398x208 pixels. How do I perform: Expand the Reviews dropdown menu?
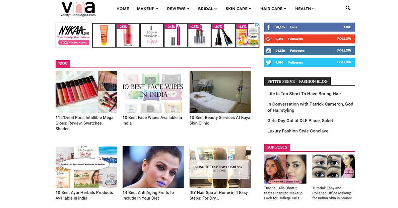point(178,9)
